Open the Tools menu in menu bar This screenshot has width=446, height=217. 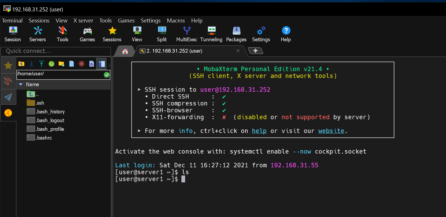(x=106, y=20)
